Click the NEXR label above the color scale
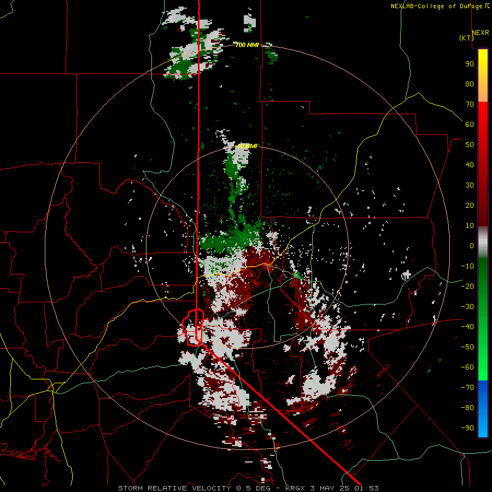 click(480, 33)
